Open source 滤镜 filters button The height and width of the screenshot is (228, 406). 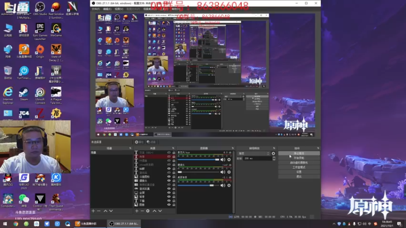coord(151,142)
